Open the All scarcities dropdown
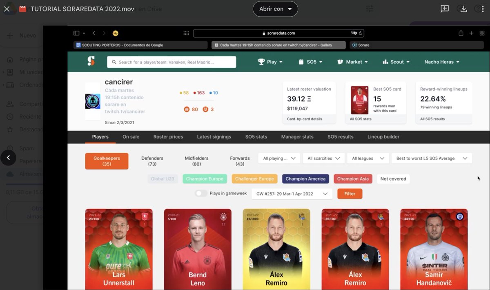 tap(324, 158)
